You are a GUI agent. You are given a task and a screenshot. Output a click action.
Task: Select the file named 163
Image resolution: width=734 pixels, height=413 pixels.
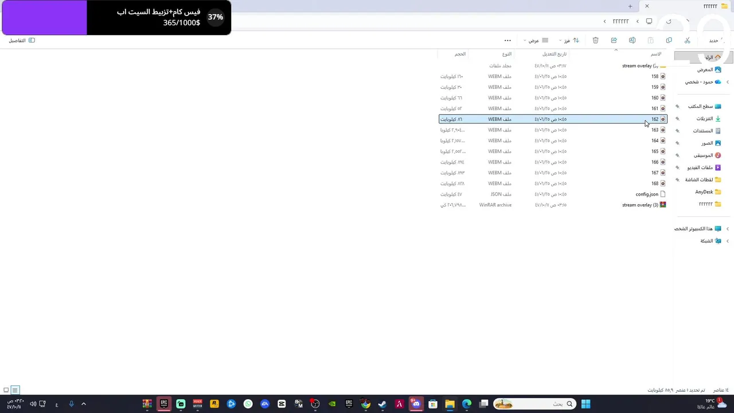[x=553, y=130]
